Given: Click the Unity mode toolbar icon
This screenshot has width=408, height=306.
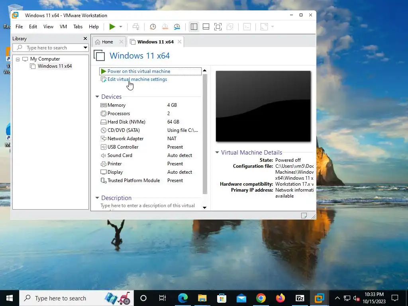Looking at the screenshot, I should point(230,27).
